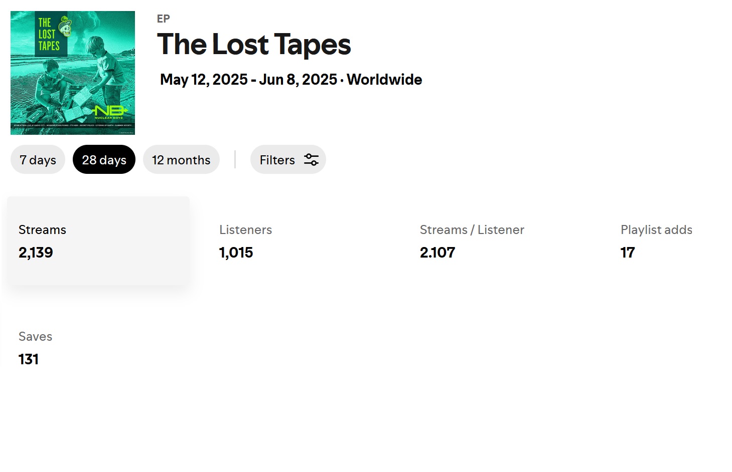Show the Listeners metric
This screenshot has width=732, height=472.
245,241
